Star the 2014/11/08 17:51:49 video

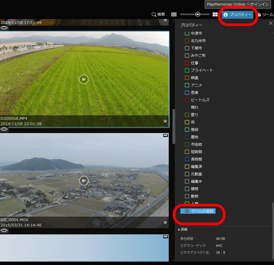(165, 20)
